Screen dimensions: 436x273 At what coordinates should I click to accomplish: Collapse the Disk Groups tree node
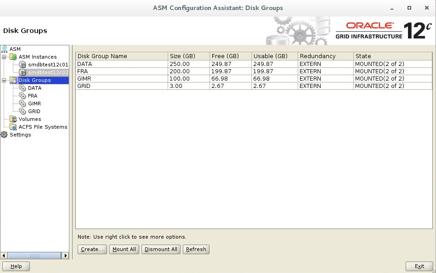pyautogui.click(x=4, y=80)
